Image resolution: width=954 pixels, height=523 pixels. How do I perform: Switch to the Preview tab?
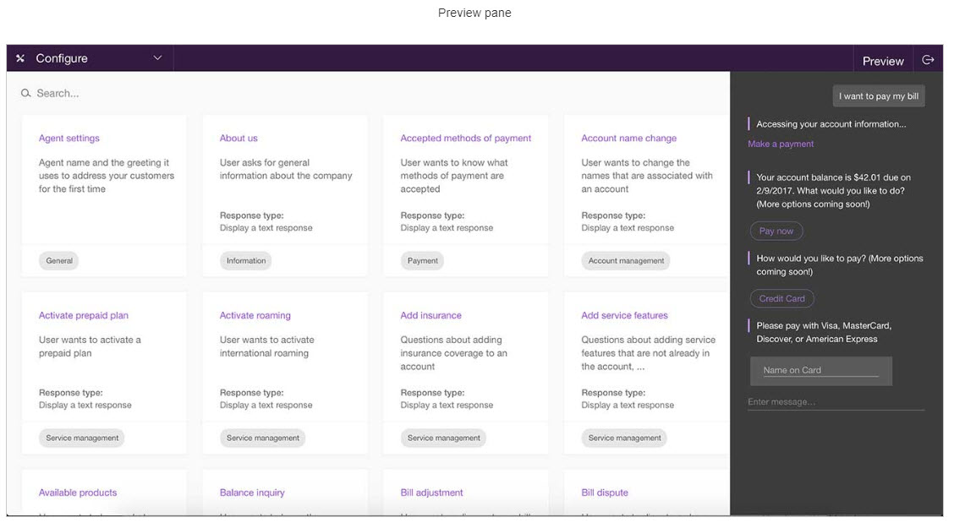883,61
